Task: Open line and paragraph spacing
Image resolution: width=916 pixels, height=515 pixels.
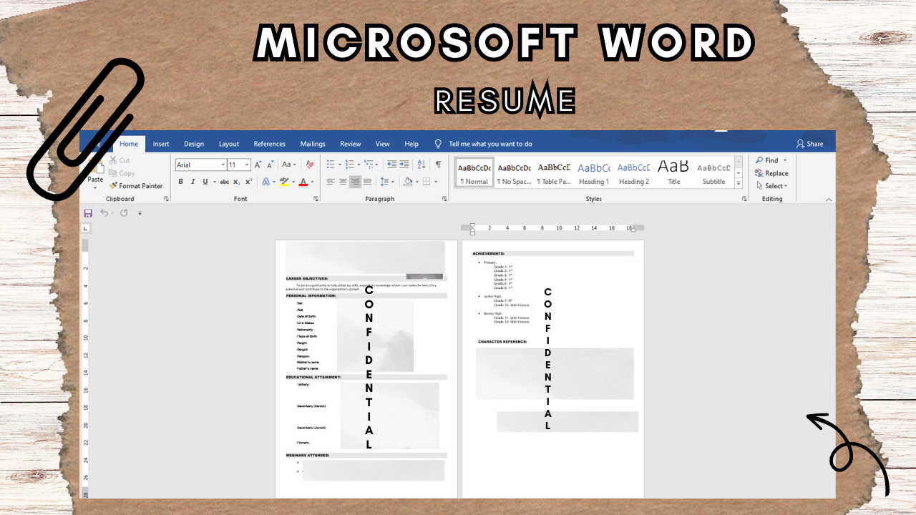Action: coord(386,182)
